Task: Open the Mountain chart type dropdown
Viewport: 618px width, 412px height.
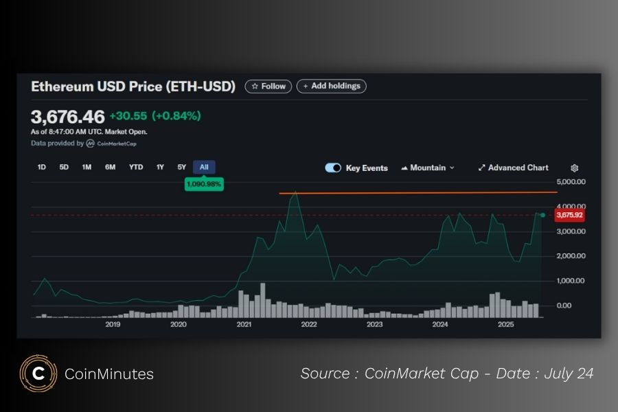Action: 428,168
